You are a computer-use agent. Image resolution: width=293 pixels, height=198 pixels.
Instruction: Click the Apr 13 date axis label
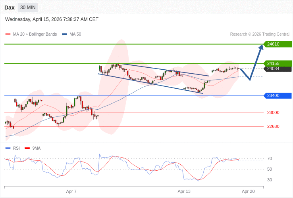point(184,191)
